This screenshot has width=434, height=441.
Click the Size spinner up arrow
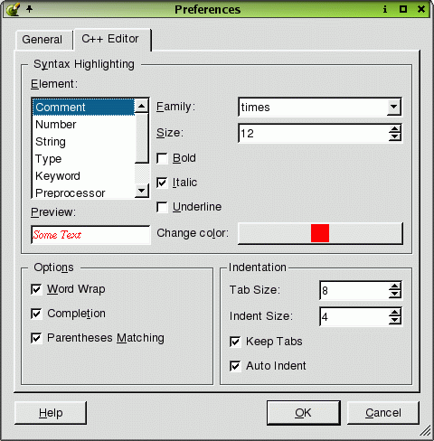pyautogui.click(x=394, y=129)
